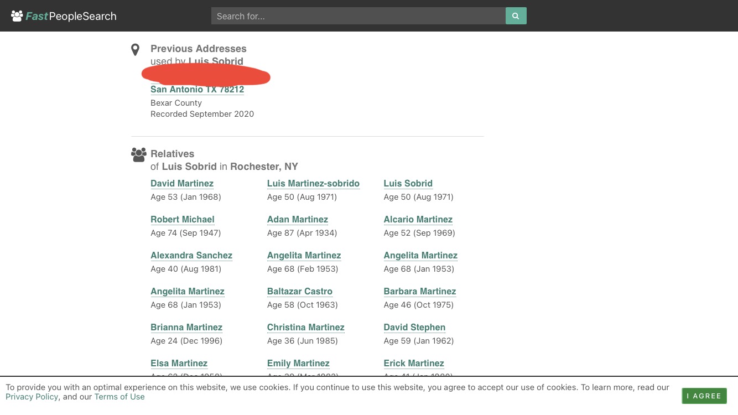This screenshot has height=415, width=738.
Task: Open Angelita Martinez link aged Feb 1953
Action: tap(304, 255)
